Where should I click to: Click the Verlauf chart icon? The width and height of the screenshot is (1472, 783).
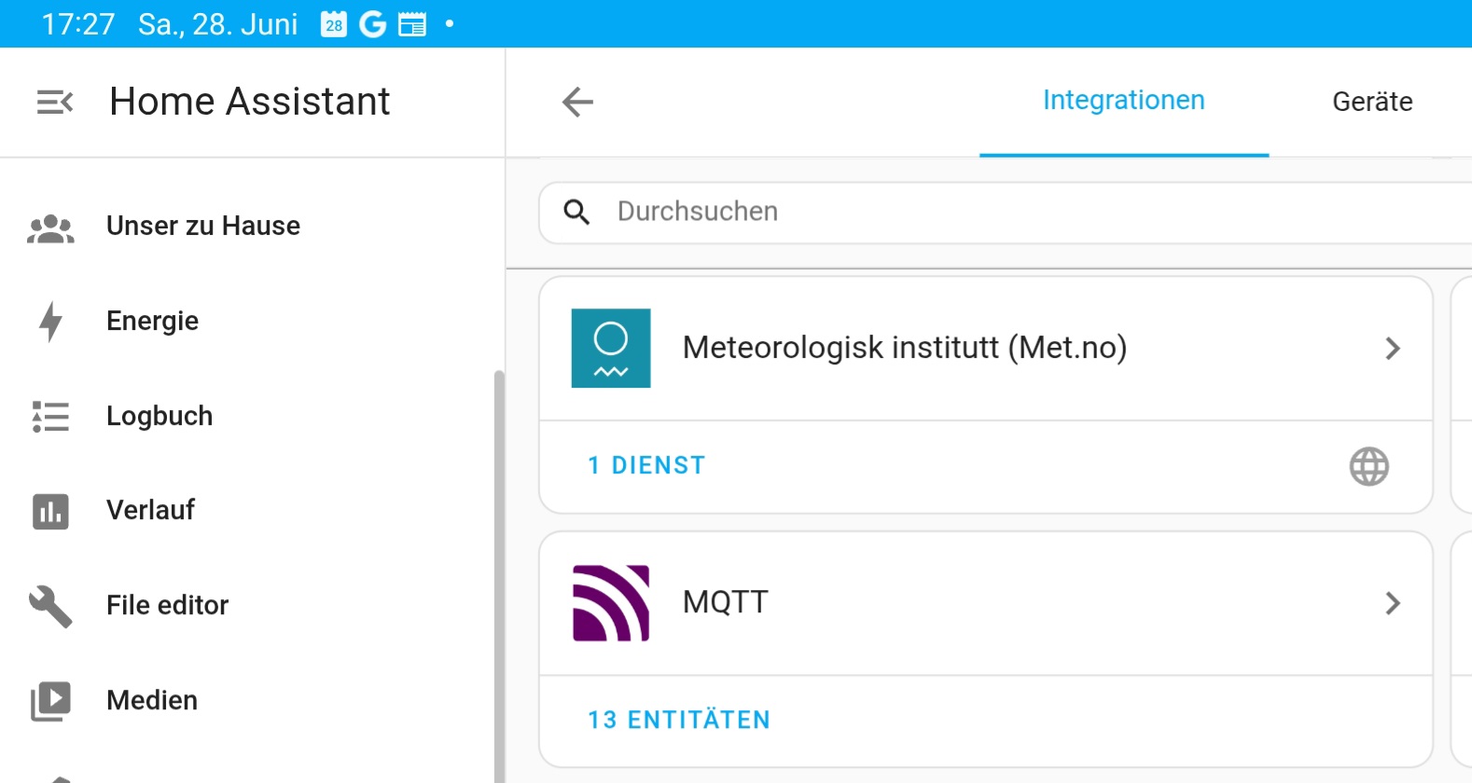point(50,512)
